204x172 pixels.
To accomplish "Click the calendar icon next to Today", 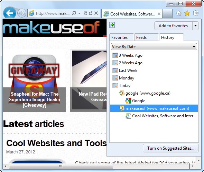I will (115, 86).
